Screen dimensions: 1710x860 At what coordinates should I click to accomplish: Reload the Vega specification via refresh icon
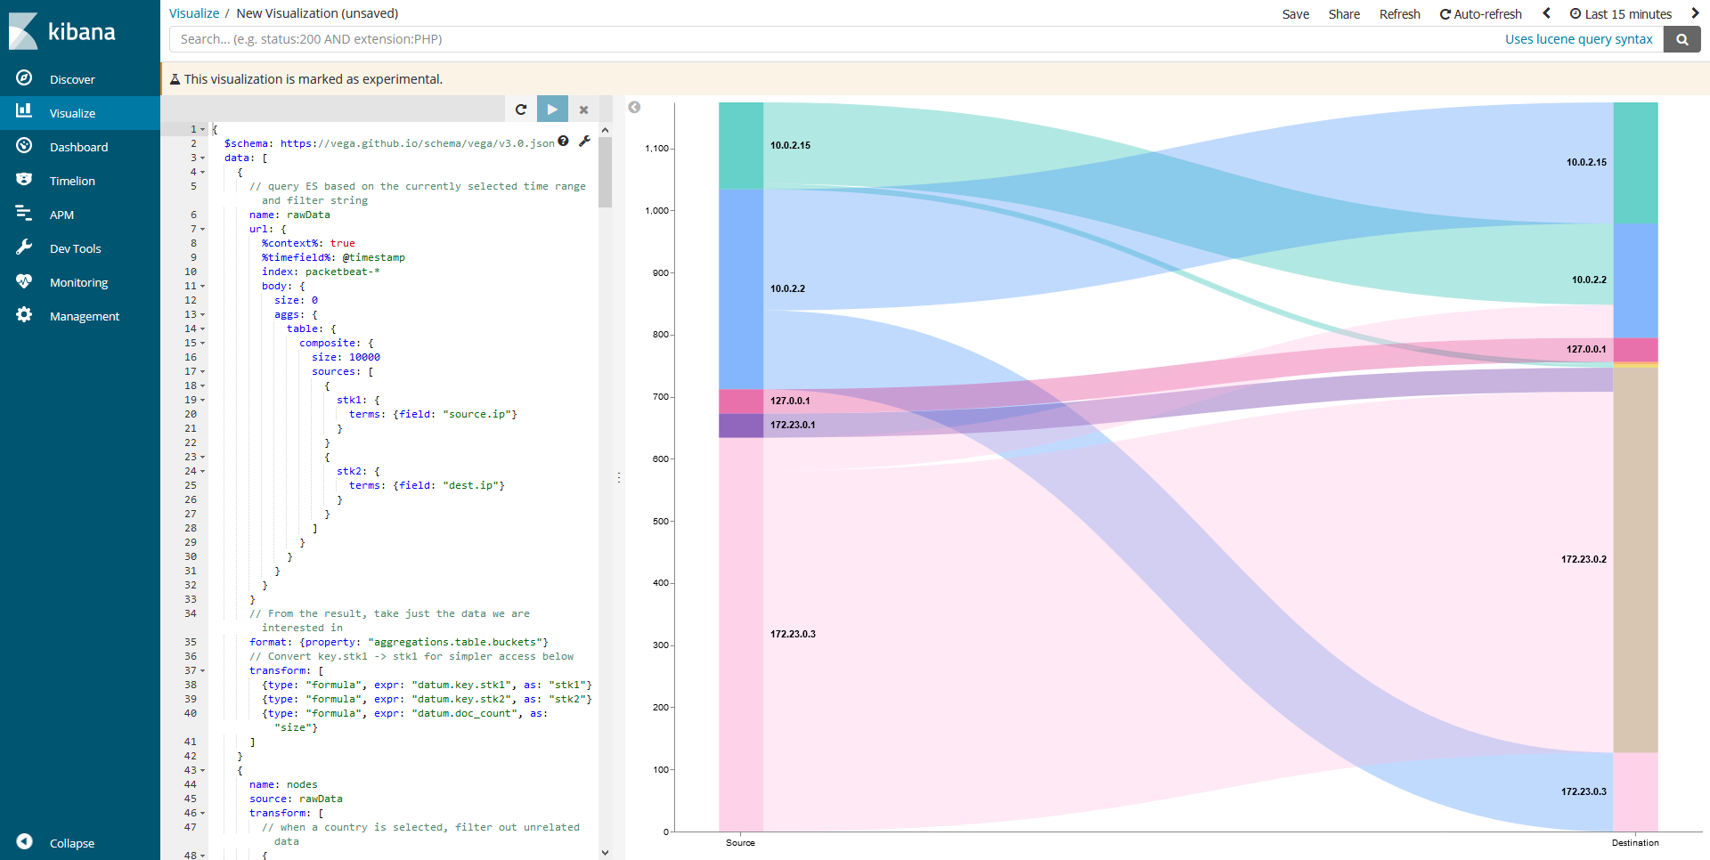pos(522,109)
